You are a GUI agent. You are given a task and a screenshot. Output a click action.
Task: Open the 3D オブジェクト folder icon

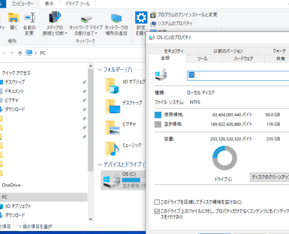point(113,86)
